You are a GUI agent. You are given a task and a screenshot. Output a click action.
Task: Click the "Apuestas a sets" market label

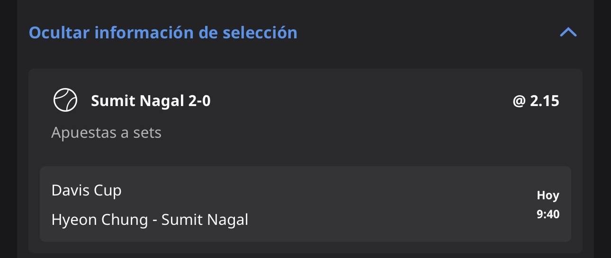(x=106, y=133)
